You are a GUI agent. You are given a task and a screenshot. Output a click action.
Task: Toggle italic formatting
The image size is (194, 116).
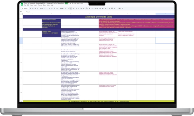click(x=79, y=8)
